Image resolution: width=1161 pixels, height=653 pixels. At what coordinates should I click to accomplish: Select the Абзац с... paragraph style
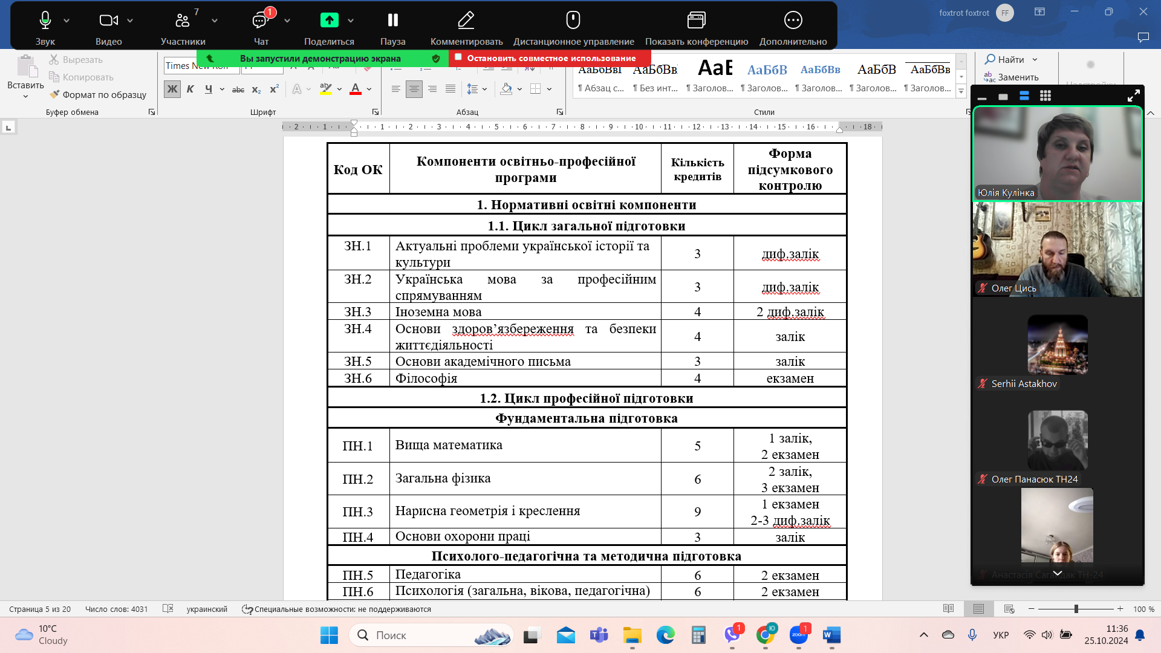[x=600, y=77]
